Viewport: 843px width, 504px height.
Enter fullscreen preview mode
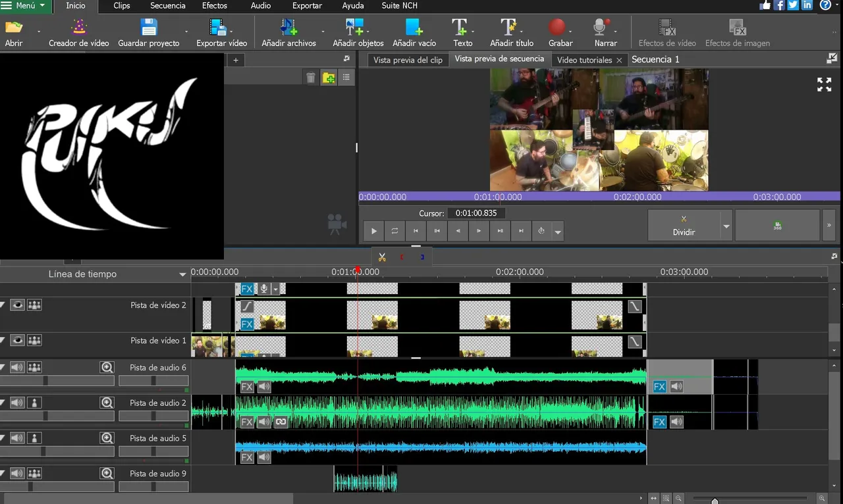tap(825, 84)
